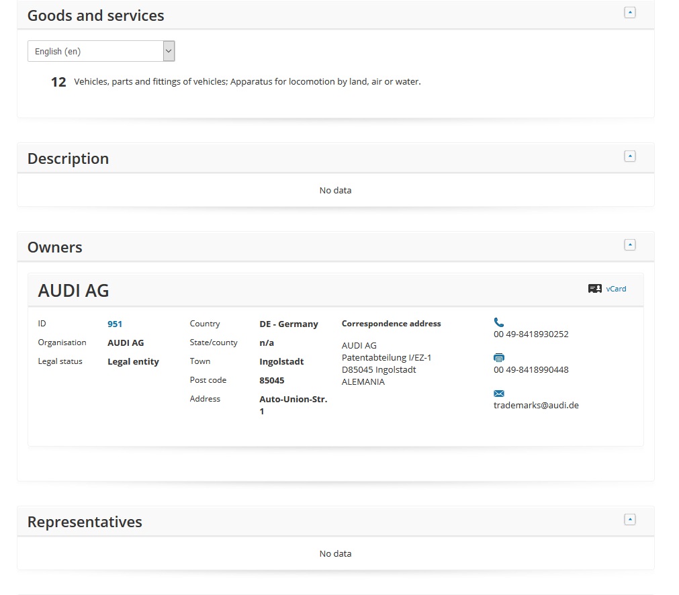
Task: Click the email envelope icon
Action: click(x=498, y=394)
